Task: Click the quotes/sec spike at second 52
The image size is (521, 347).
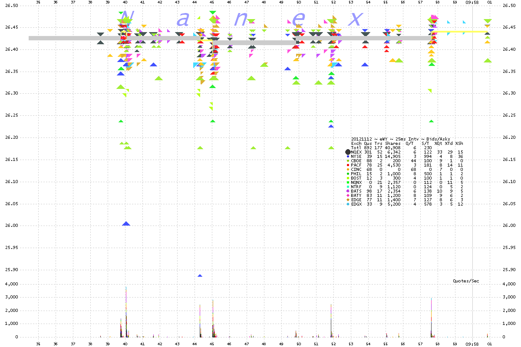Action: [x=331, y=320]
